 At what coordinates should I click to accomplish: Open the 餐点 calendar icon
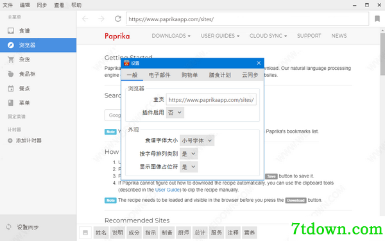[x=11, y=88]
